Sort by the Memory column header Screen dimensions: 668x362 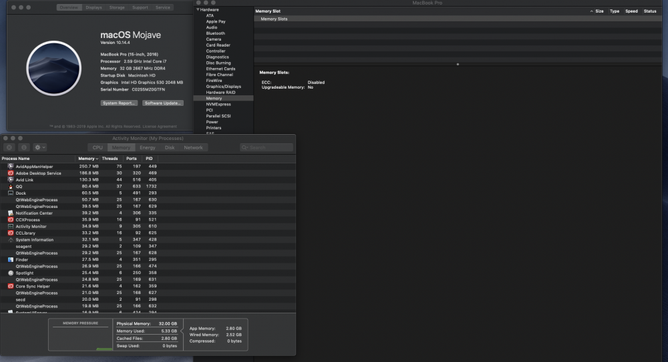[88, 159]
